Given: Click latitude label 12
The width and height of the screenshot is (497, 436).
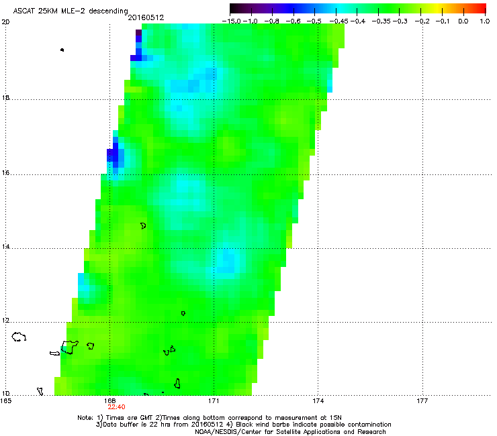Looking at the screenshot, I should (5, 321).
